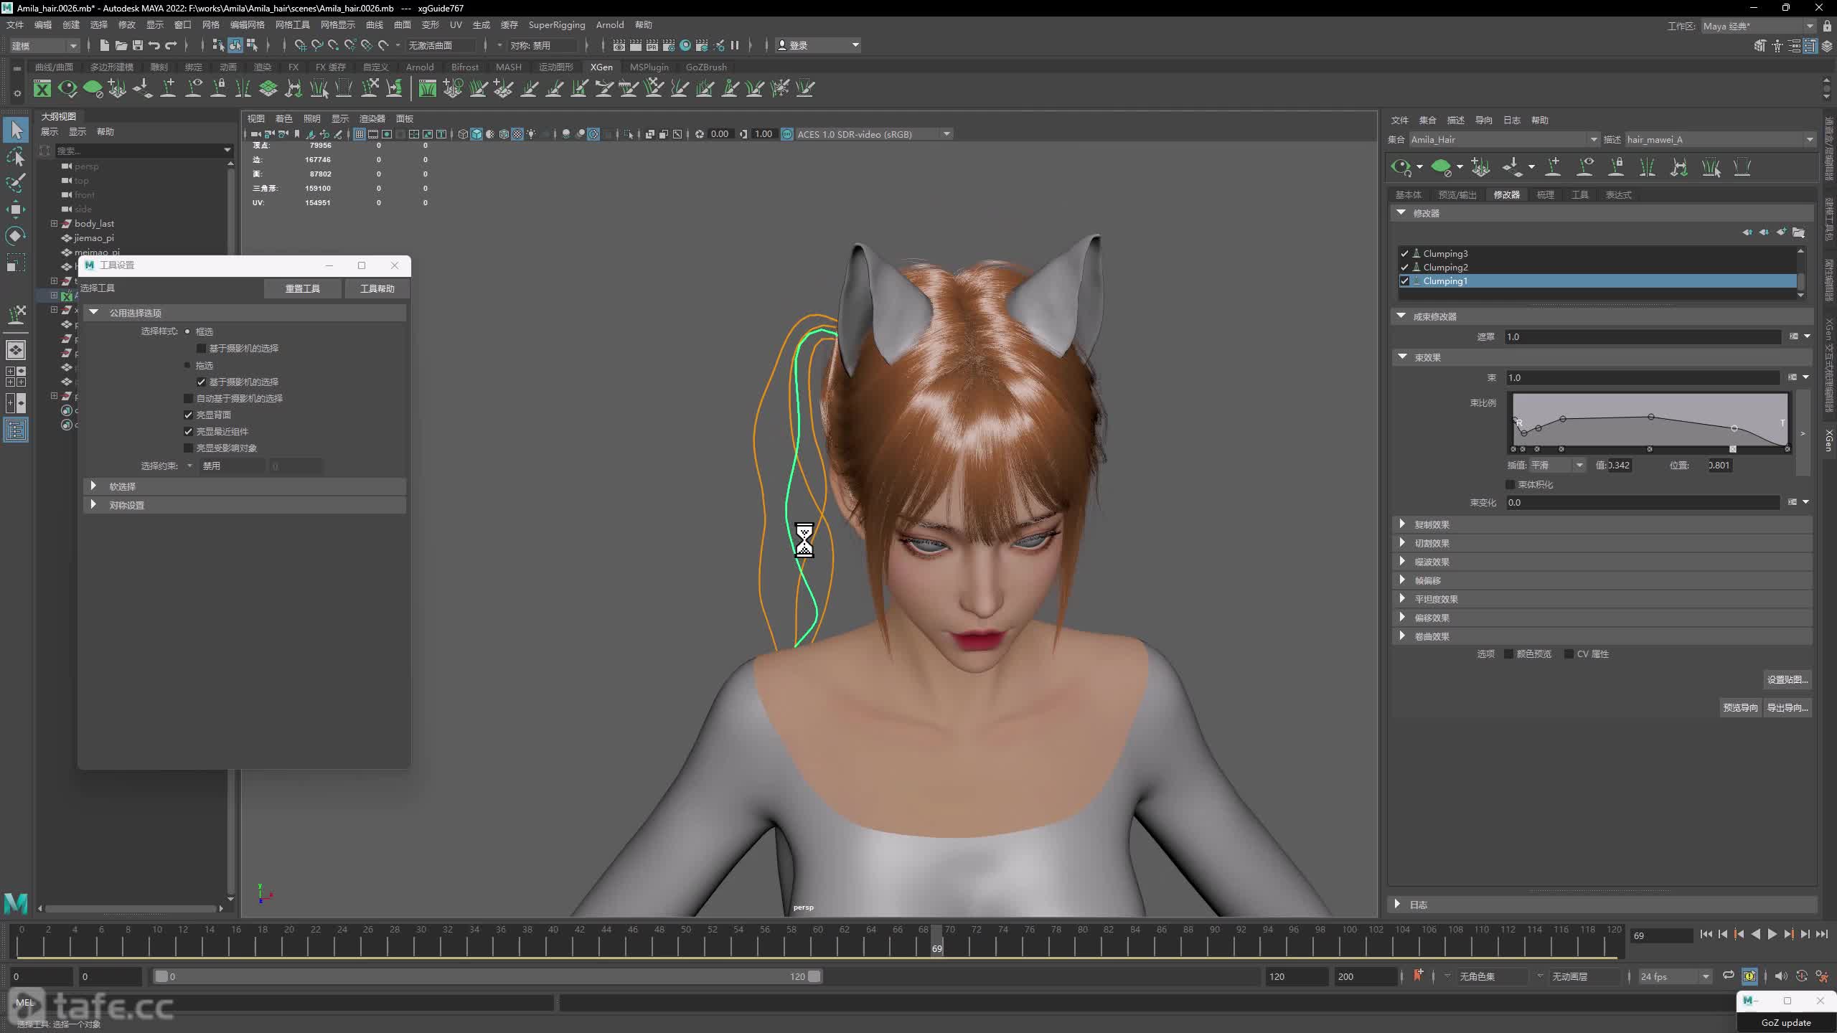Click the Save scene icon in status line
This screenshot has height=1033, width=1837.
point(137,45)
